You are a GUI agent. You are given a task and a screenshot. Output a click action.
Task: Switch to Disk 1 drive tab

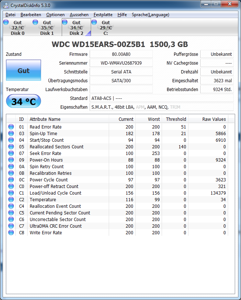[46, 28]
